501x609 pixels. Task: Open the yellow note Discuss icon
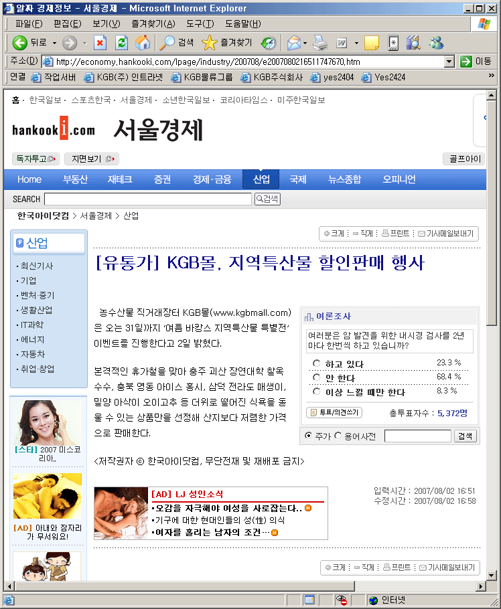[x=372, y=43]
